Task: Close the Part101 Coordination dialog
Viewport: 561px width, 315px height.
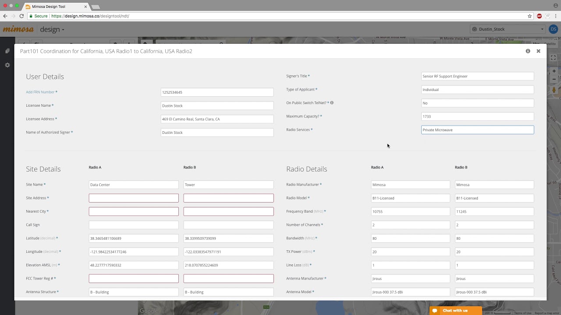Action: [538, 51]
